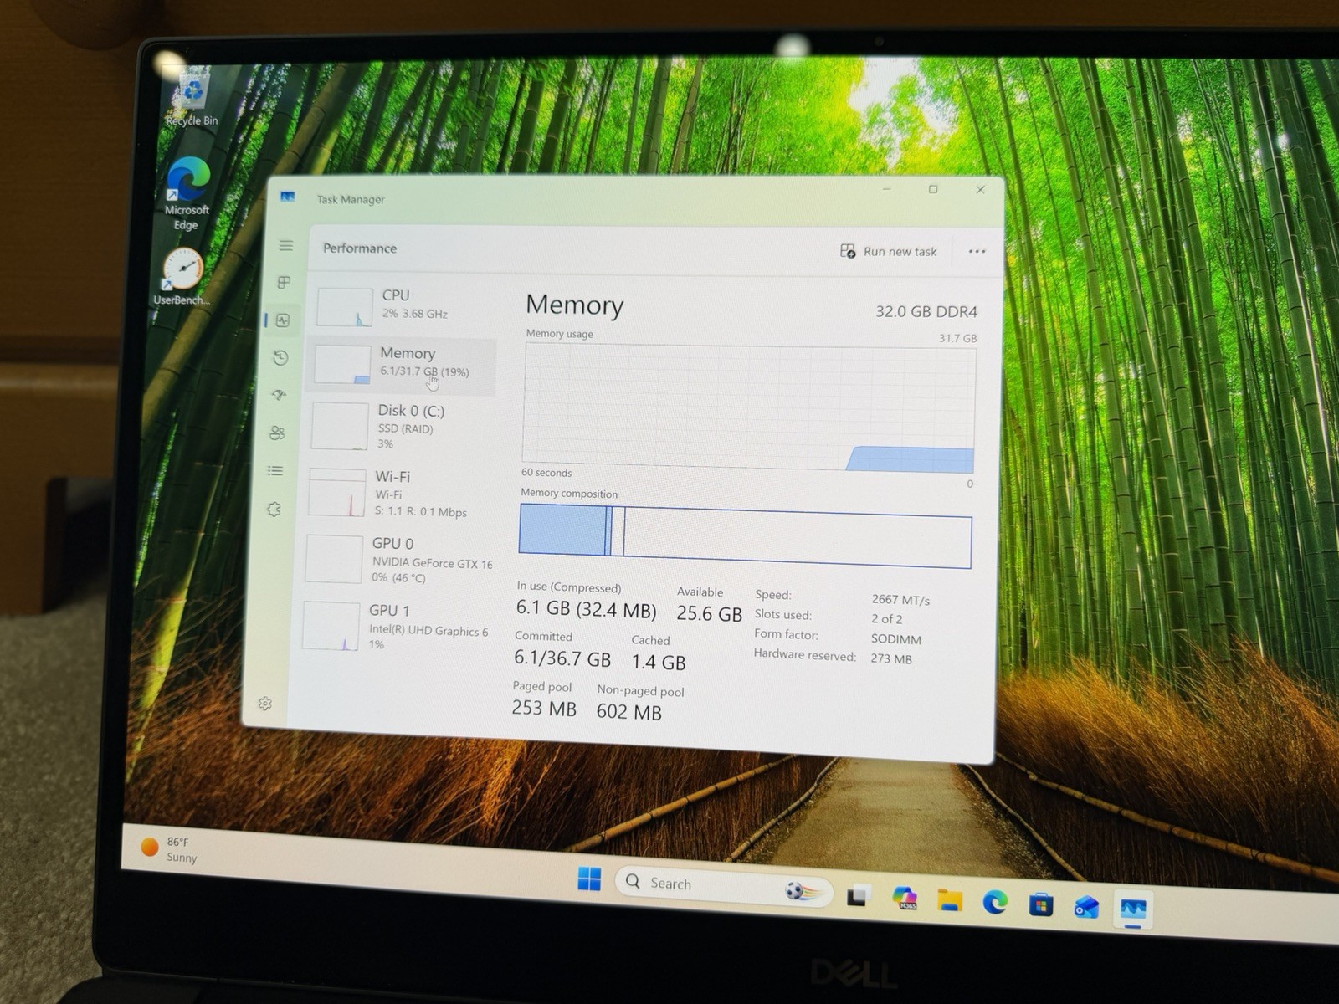The width and height of the screenshot is (1339, 1004).
Task: Click the Available 25.6 GB value
Action: point(709,613)
